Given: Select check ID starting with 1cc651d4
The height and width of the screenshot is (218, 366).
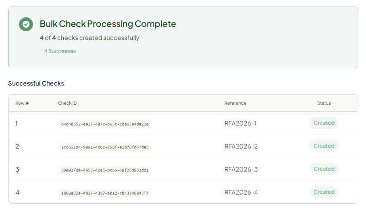Looking at the screenshot, I should [105, 147].
